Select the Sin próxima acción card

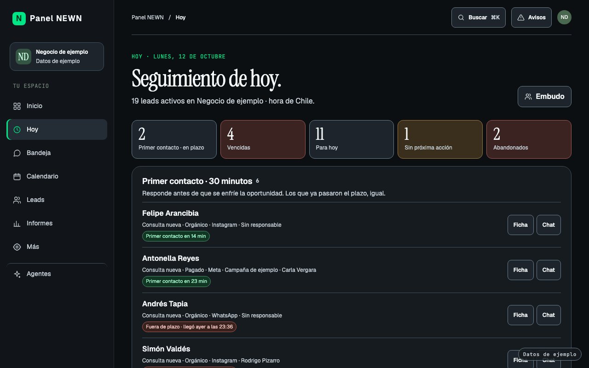tap(440, 139)
